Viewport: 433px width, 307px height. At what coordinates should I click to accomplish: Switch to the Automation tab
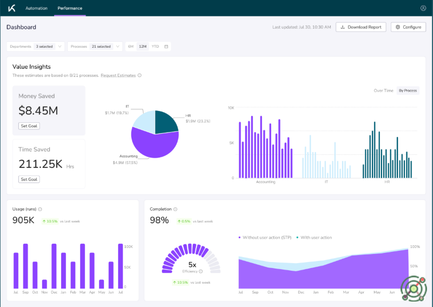36,8
